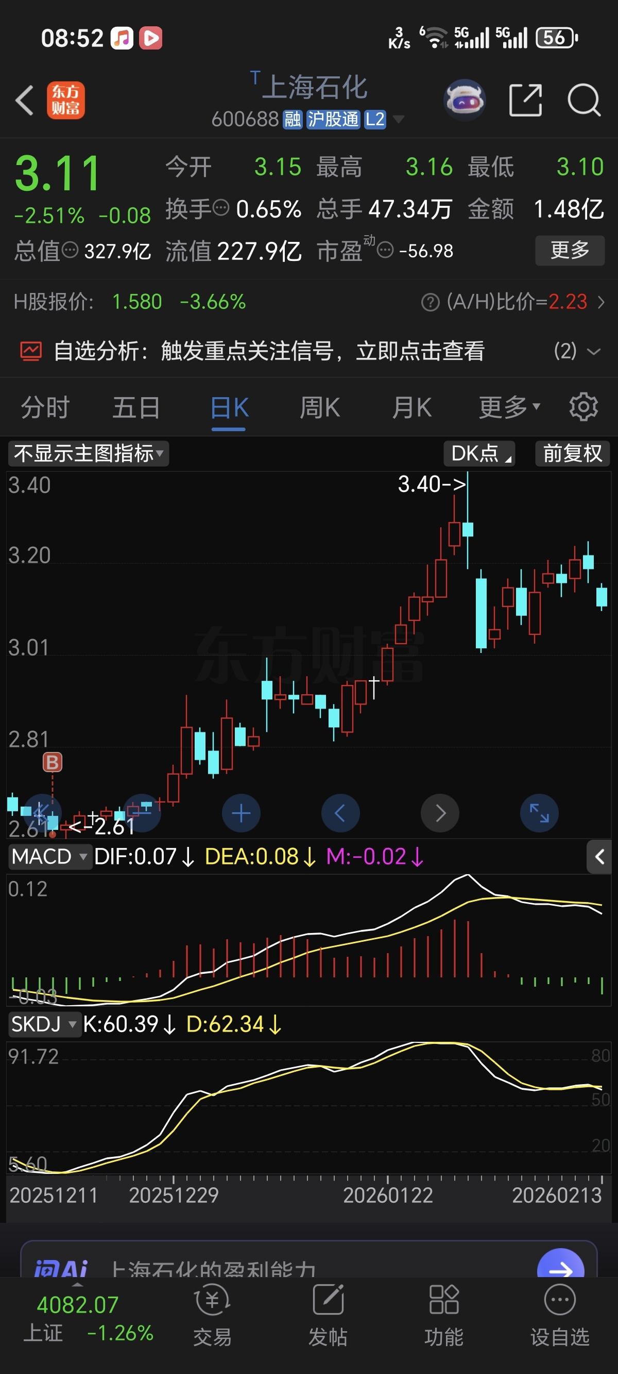Screen dimensions: 618x1374
Task: Tap the K:60.39 value
Action: 129,1024
